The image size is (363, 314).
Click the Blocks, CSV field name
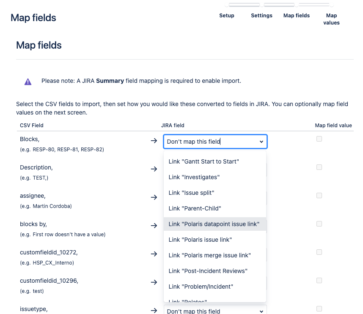pyautogui.click(x=30, y=139)
